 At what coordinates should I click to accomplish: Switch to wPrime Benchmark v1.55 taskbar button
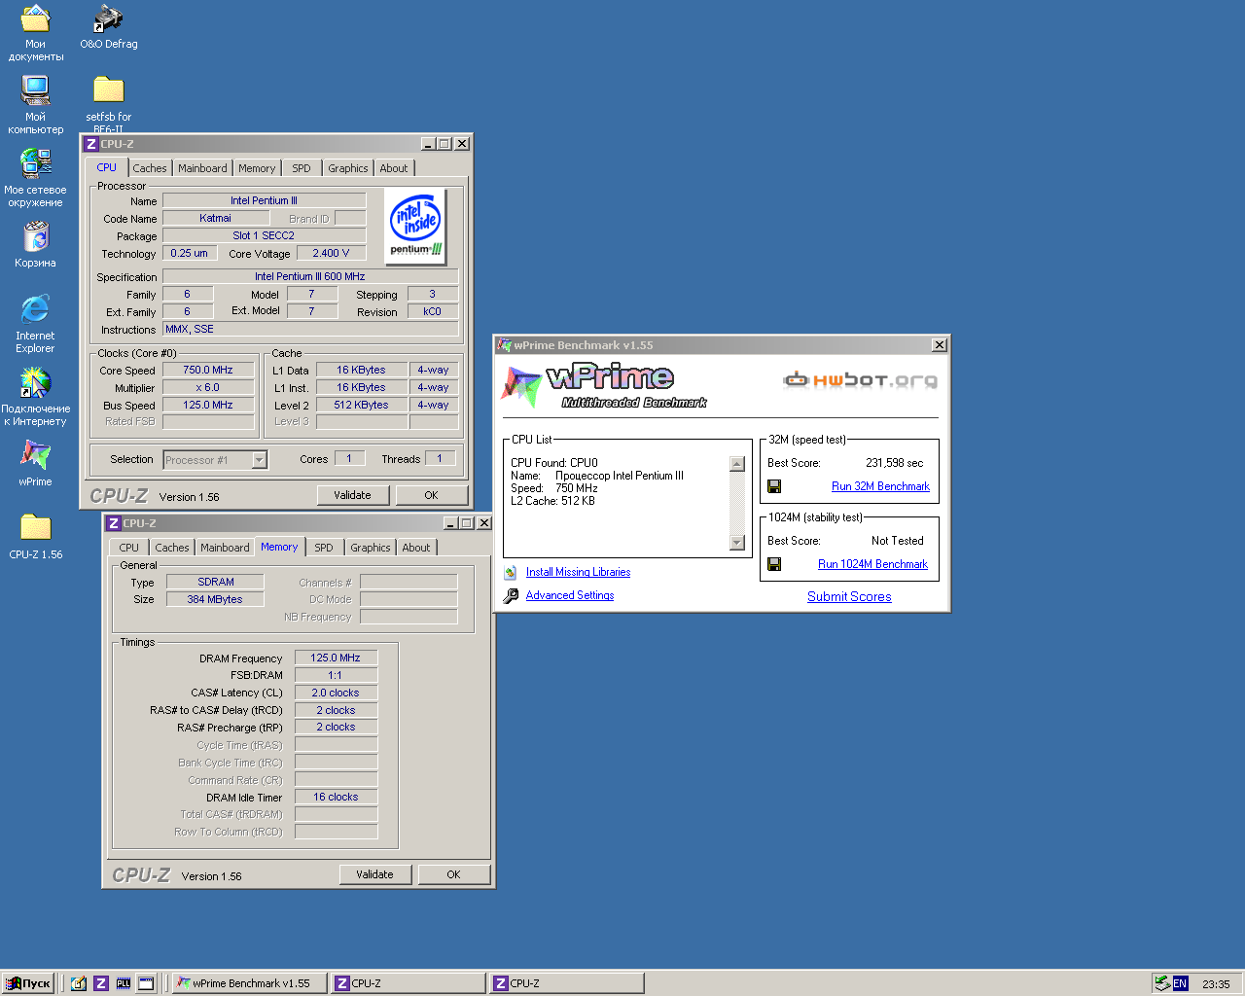point(249,983)
